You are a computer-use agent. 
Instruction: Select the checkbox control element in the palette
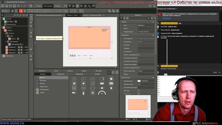(93, 83)
